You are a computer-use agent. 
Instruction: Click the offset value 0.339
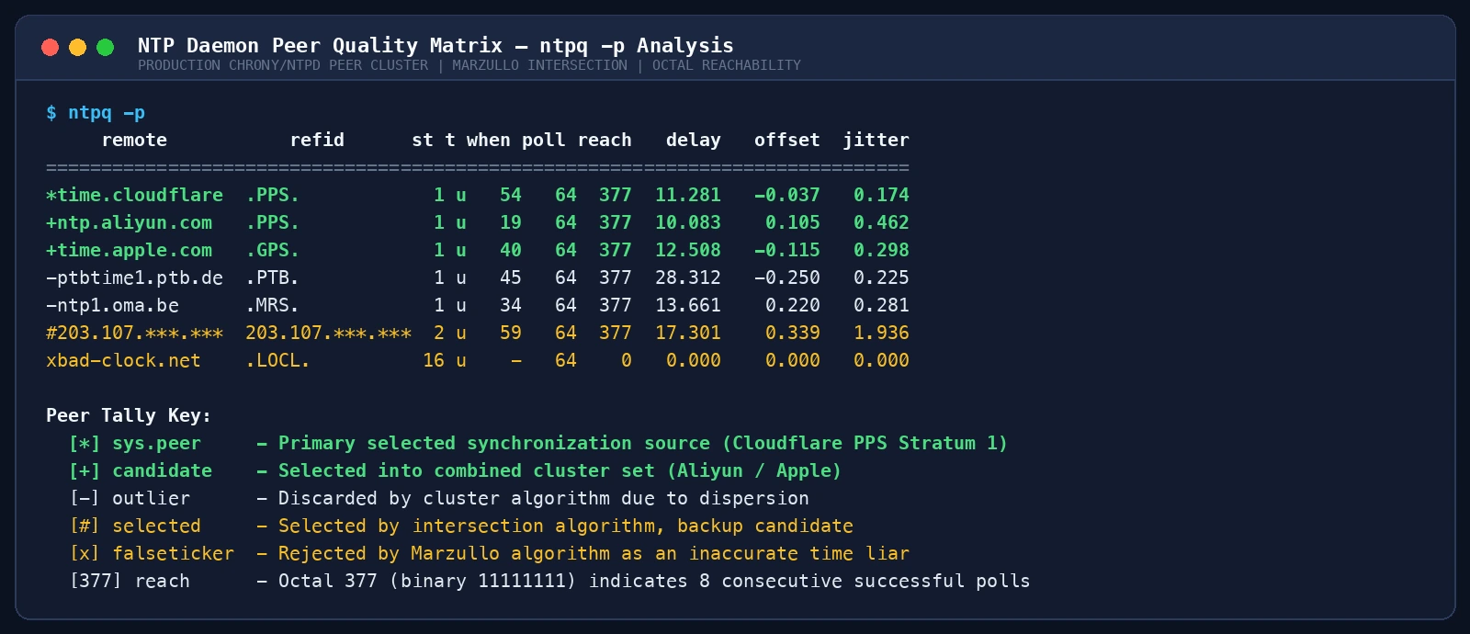pos(793,333)
